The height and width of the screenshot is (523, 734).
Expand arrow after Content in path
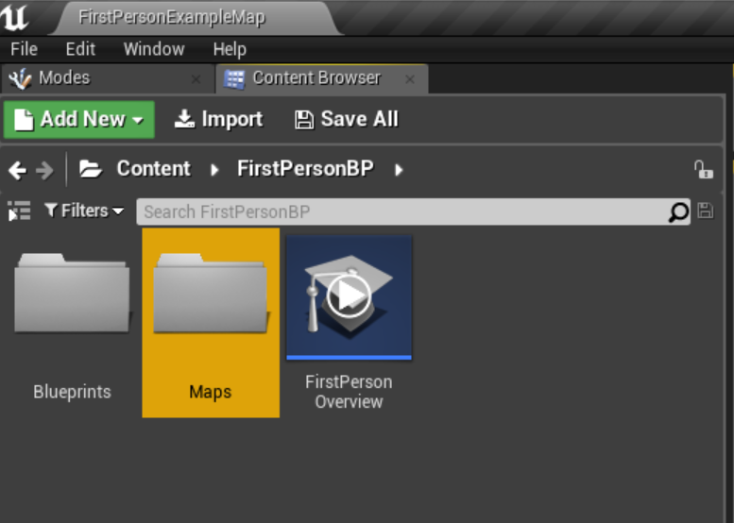click(x=214, y=170)
